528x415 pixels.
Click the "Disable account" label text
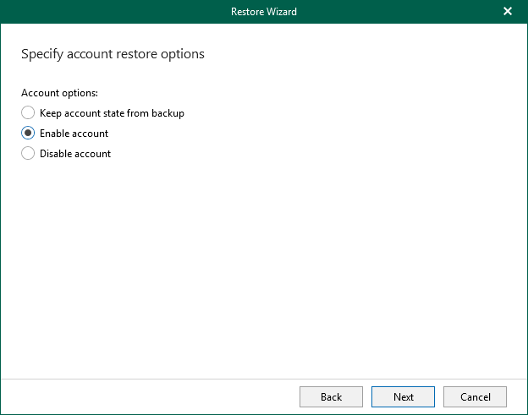(75, 154)
